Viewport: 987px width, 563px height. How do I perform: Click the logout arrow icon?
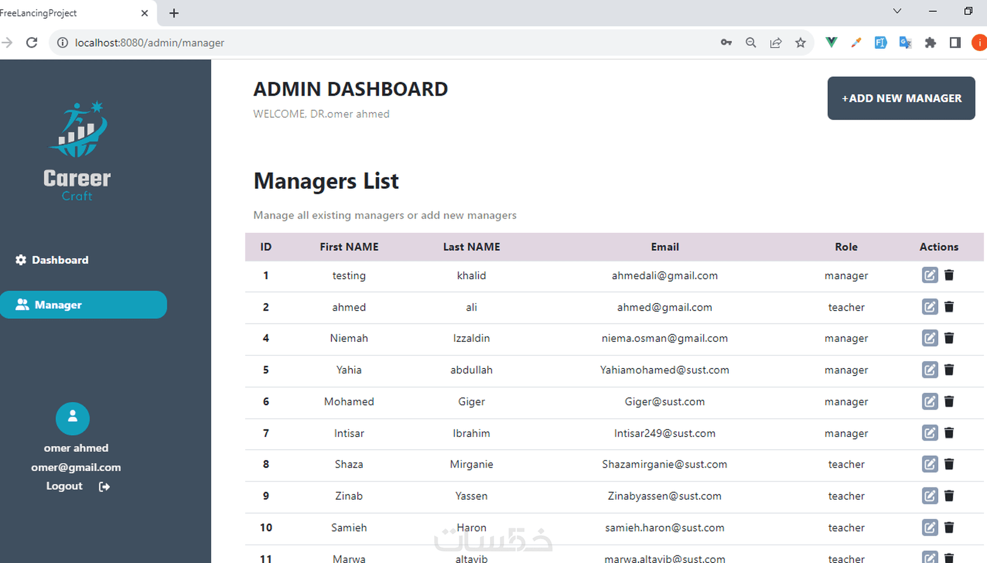coord(105,486)
